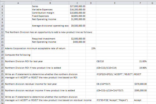Select column A header
This screenshot has height=104, width=156.
(x=18, y=3)
